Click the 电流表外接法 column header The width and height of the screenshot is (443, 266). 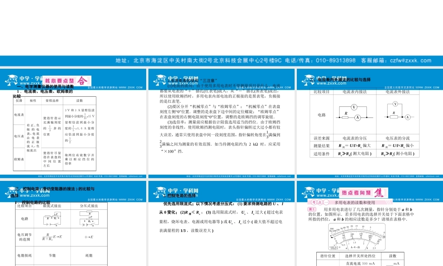(397, 92)
